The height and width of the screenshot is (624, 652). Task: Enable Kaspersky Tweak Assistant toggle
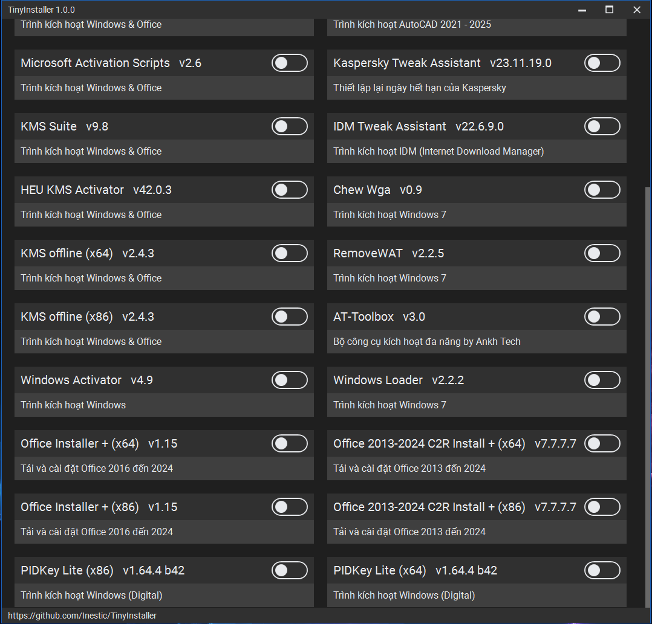[x=602, y=63]
